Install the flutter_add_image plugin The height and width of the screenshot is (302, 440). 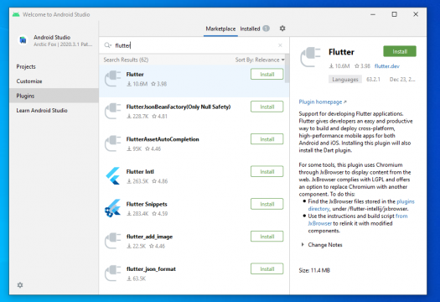[x=267, y=237]
